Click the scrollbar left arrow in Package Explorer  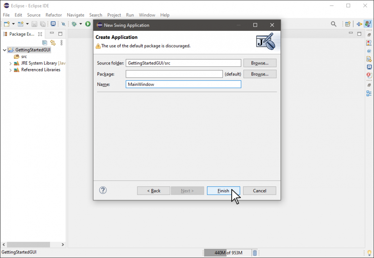tap(3, 245)
